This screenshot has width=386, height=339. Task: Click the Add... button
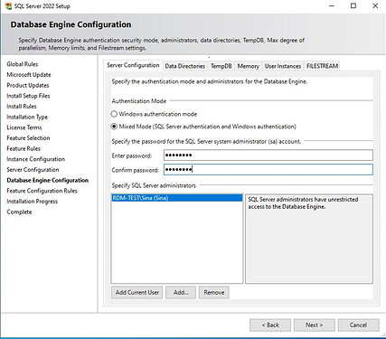(x=181, y=293)
